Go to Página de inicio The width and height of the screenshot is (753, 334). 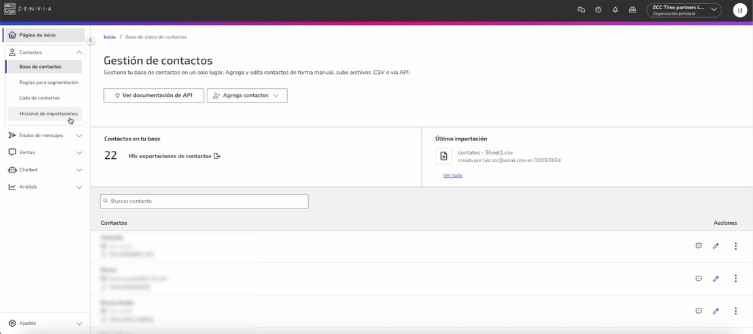point(44,35)
